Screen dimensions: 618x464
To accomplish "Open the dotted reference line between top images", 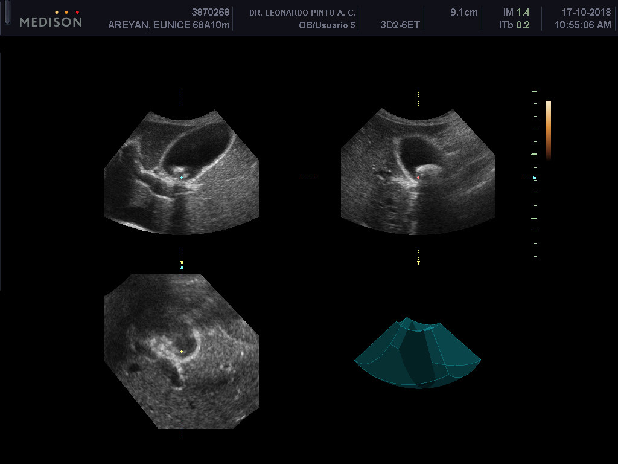I will [x=308, y=178].
